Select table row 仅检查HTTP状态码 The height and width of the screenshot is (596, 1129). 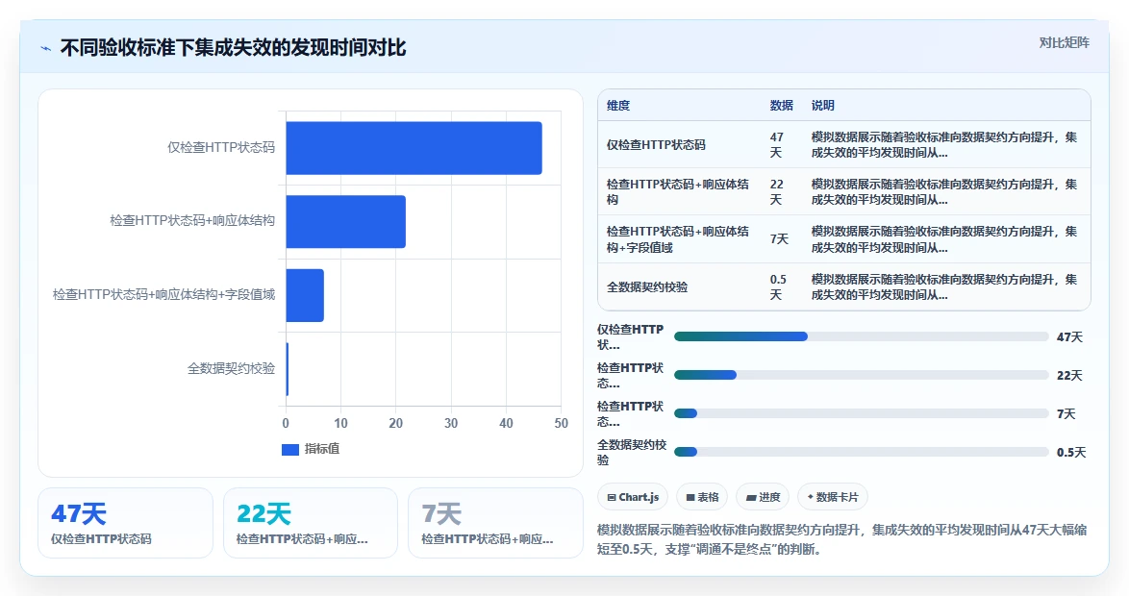pyautogui.click(x=844, y=145)
